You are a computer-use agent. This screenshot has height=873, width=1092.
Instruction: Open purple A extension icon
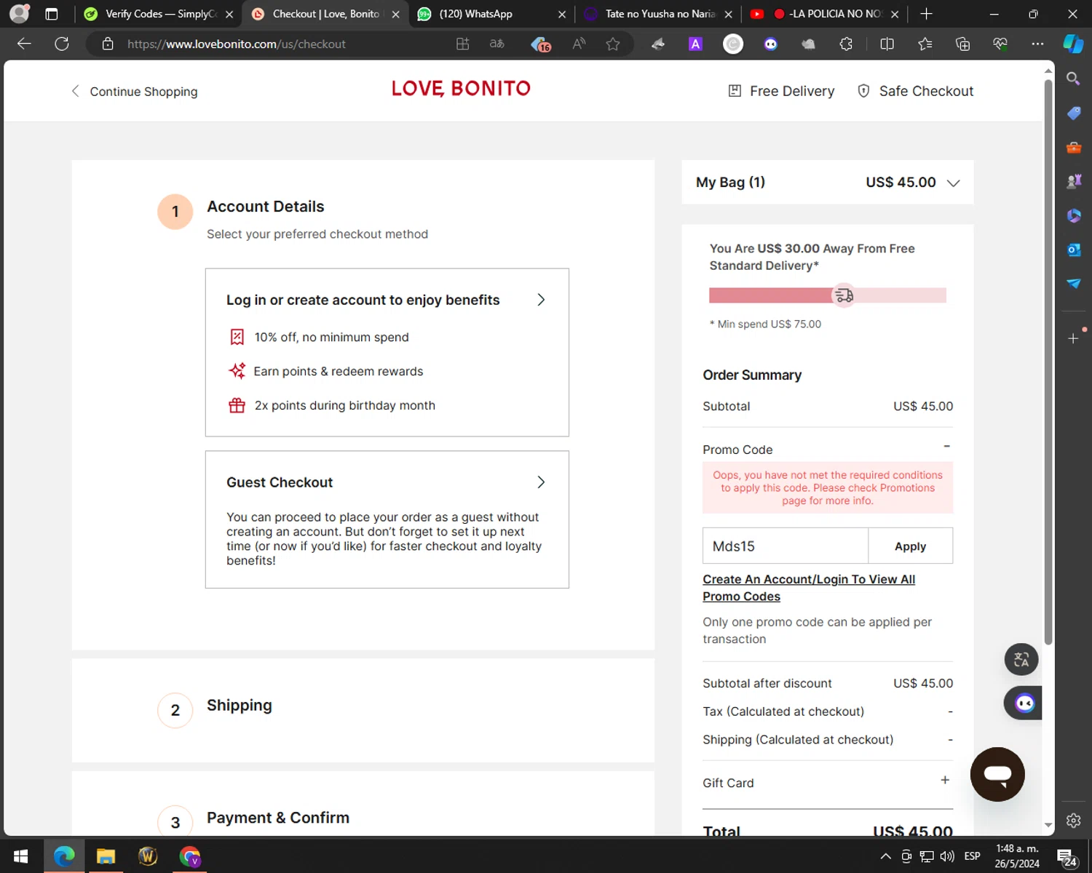point(695,44)
